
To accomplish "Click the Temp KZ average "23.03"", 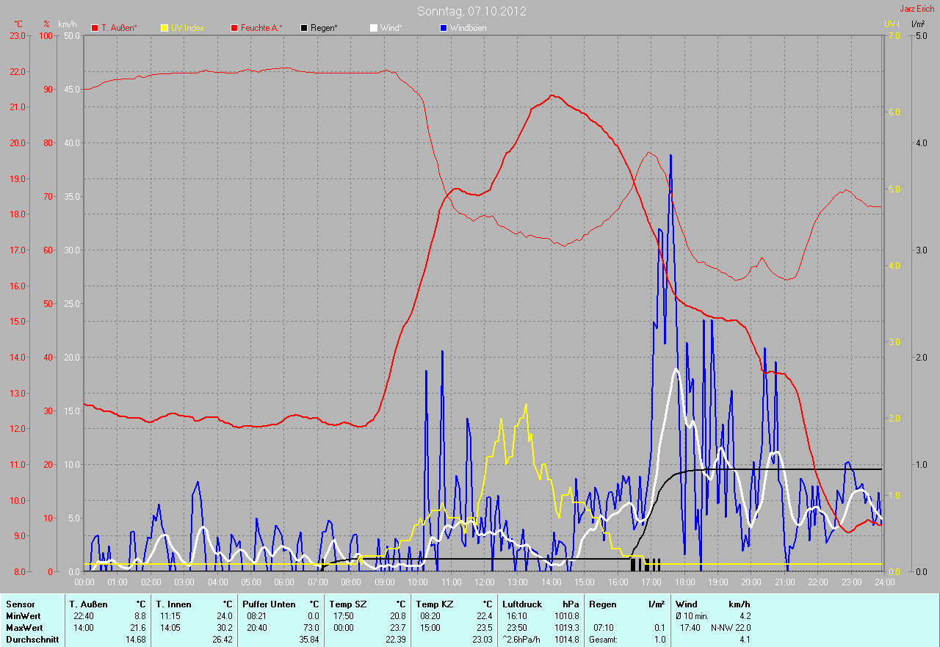I will (482, 640).
